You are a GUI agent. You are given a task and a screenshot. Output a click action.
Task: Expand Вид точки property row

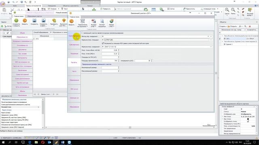click(x=222, y=119)
